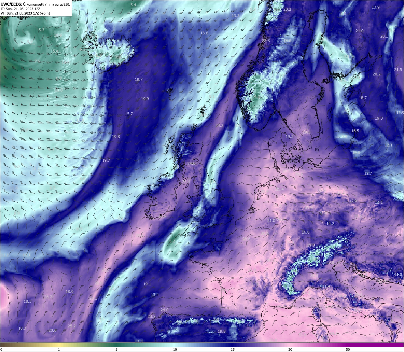Click the 5.4 value label

click(x=133, y=5)
